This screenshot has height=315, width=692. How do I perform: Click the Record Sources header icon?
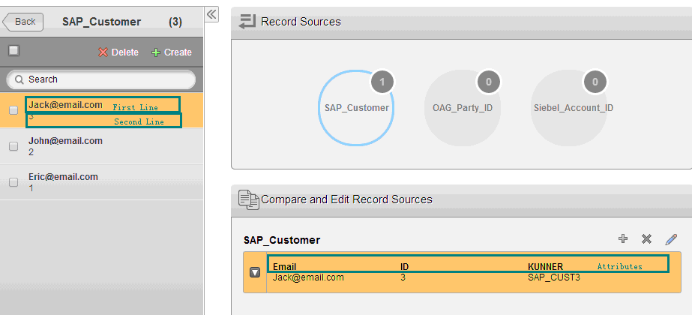point(247,22)
